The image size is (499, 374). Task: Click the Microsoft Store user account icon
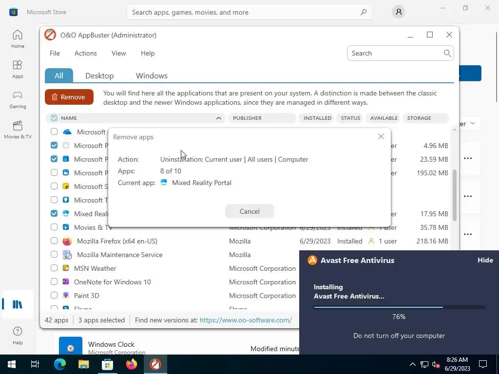tap(399, 12)
